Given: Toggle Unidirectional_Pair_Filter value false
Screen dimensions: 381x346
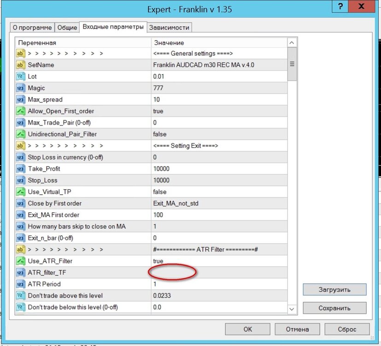Looking at the screenshot, I should [219, 134].
